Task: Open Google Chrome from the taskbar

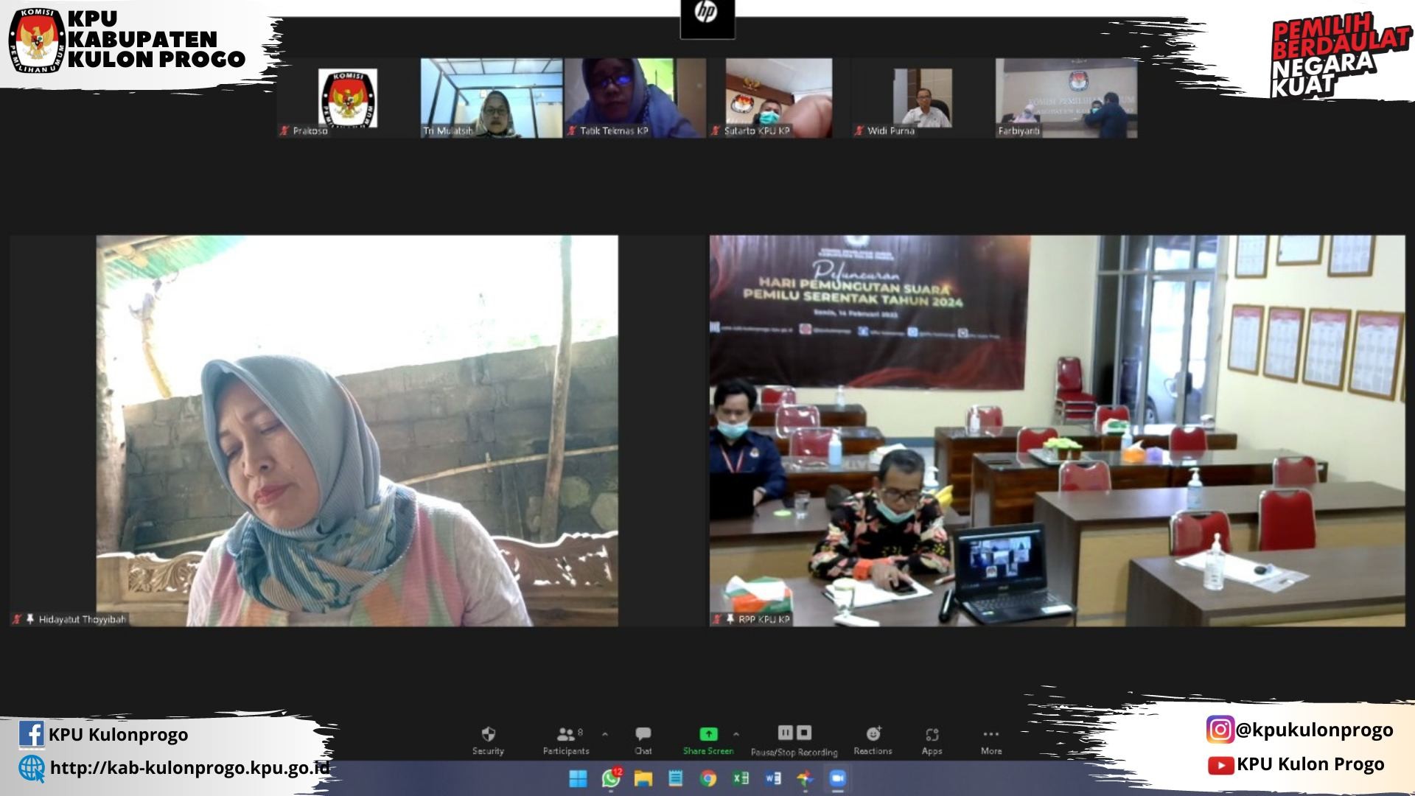Action: coord(707,778)
